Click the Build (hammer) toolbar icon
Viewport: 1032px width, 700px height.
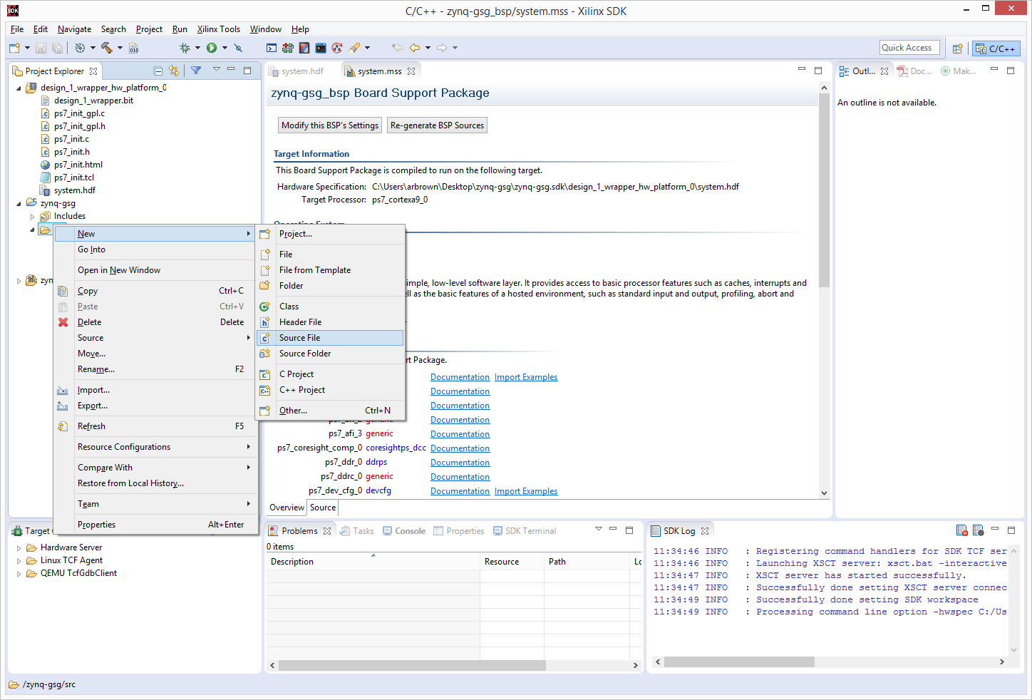(107, 48)
